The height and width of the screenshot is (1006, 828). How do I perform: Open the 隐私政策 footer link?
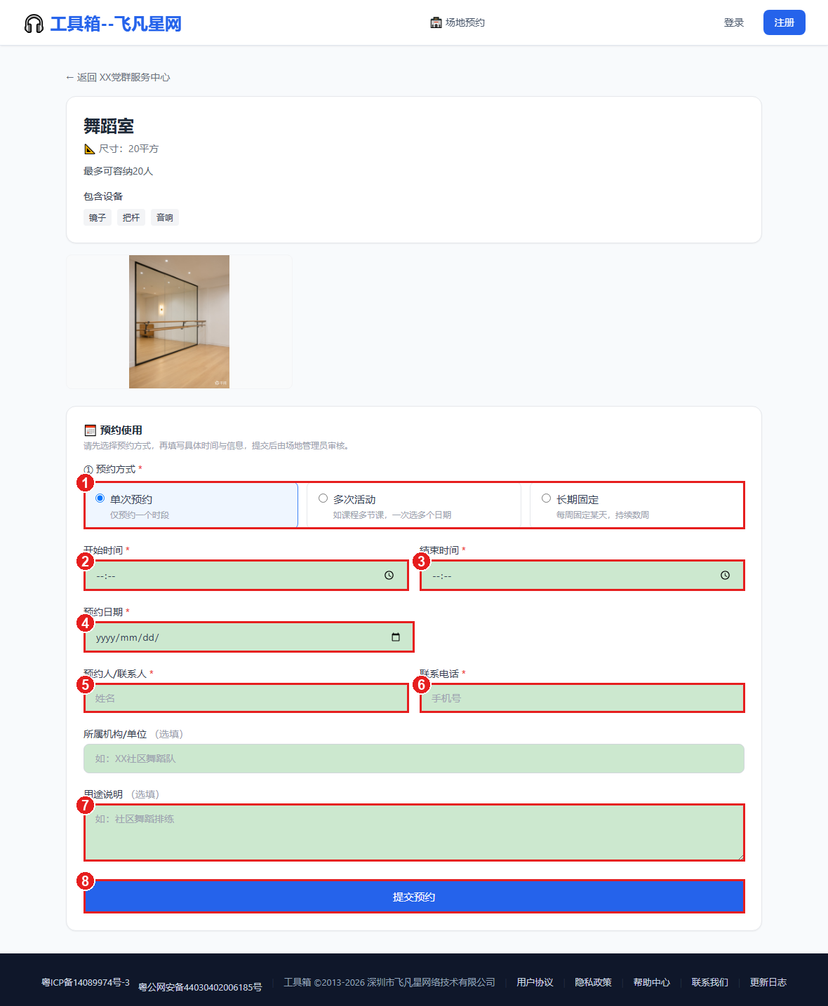click(x=594, y=982)
